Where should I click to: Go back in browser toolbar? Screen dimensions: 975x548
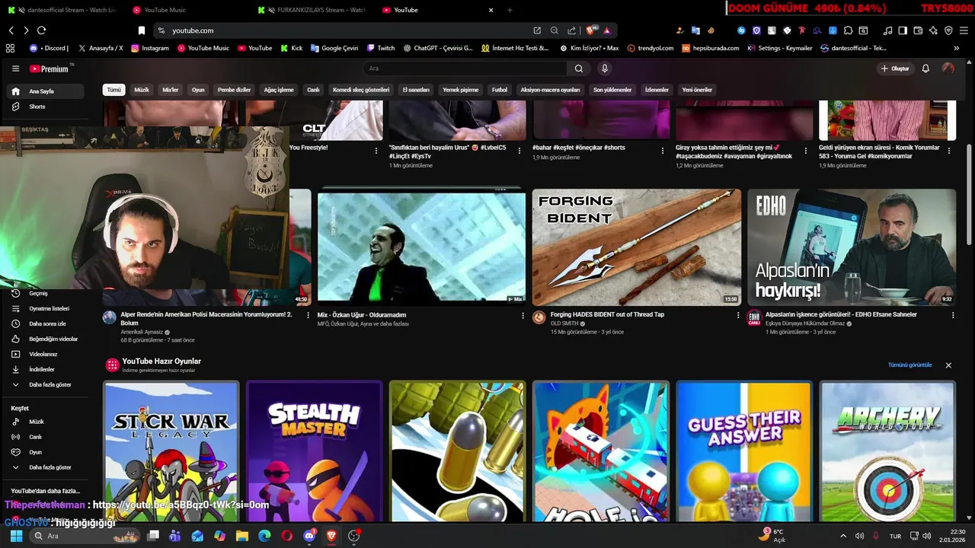(x=11, y=30)
